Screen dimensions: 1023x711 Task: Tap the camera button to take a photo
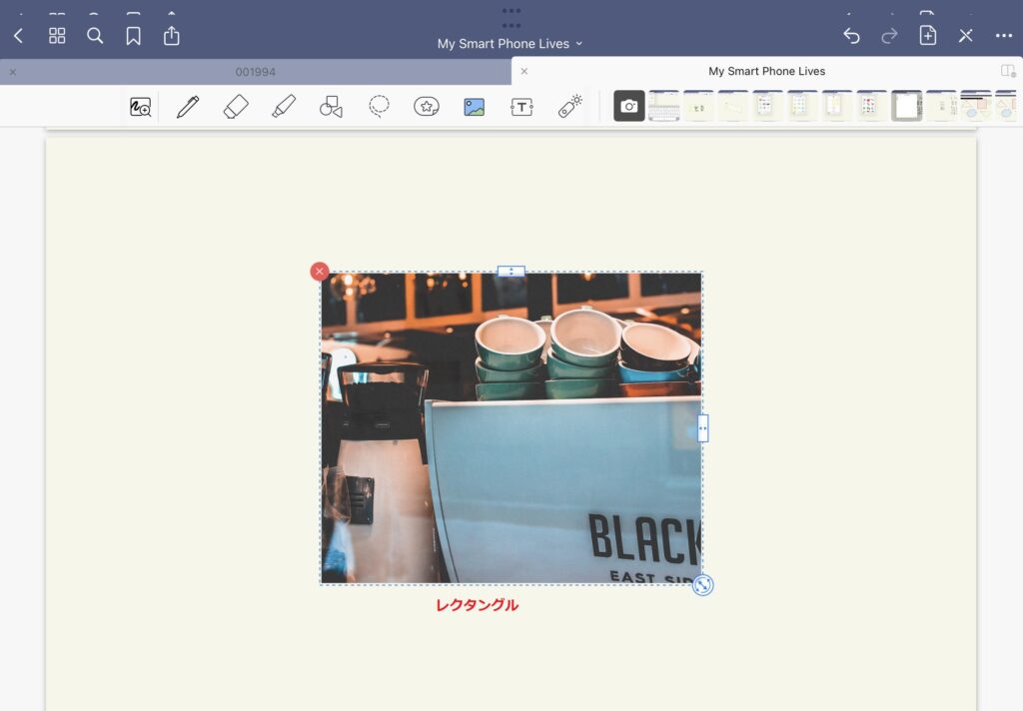pyautogui.click(x=629, y=106)
